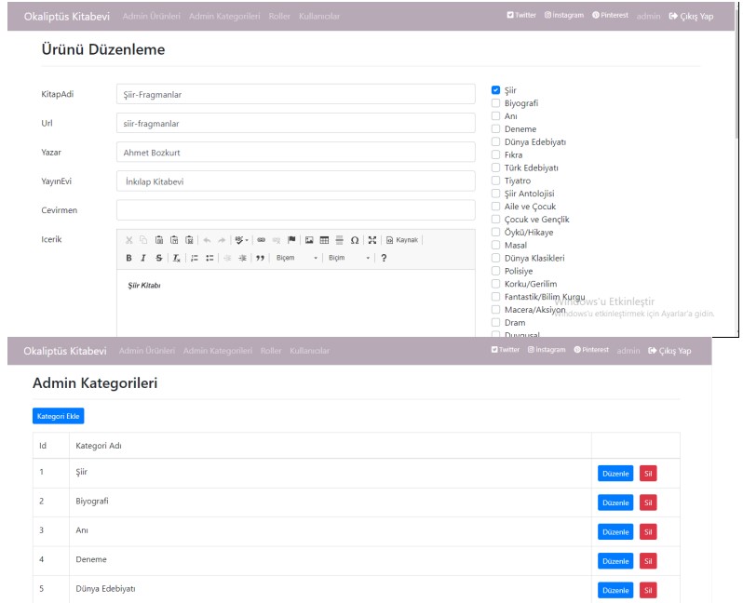Image resolution: width=743 pixels, height=603 pixels.
Task: Open the spell checker dropdown in editor
Action: (x=241, y=240)
